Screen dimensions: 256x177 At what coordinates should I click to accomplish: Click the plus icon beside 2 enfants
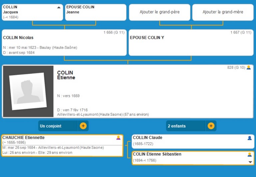[x=211, y=126]
